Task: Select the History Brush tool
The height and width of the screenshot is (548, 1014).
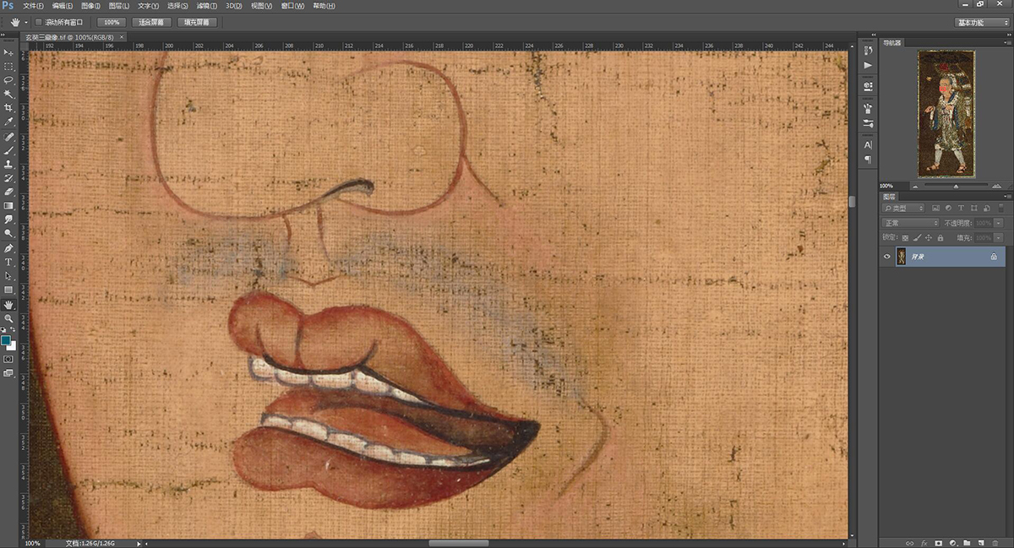Action: point(8,178)
